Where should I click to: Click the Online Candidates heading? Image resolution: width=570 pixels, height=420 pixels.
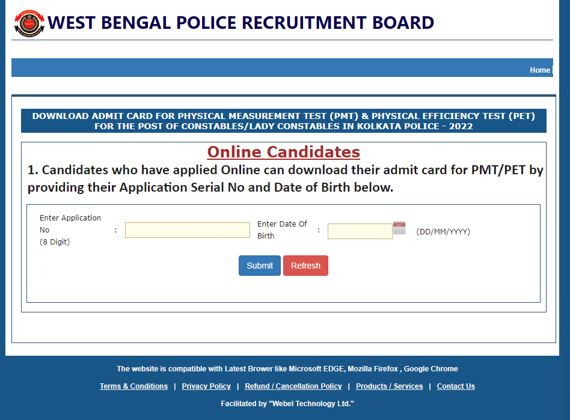284,151
